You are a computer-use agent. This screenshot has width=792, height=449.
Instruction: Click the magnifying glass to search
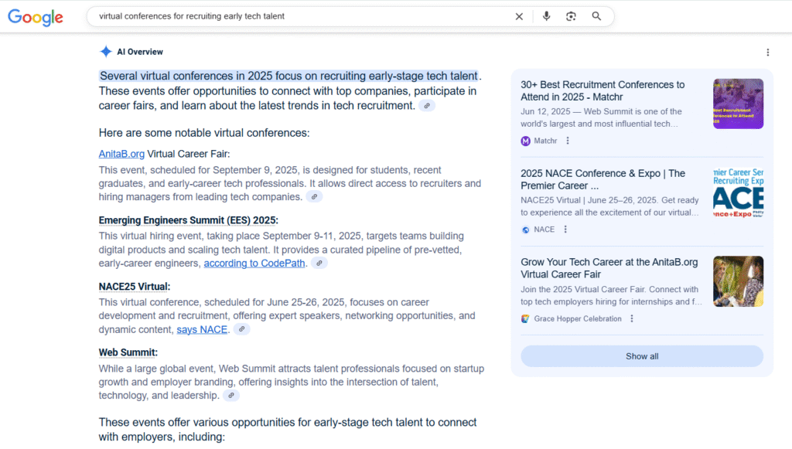coord(596,15)
